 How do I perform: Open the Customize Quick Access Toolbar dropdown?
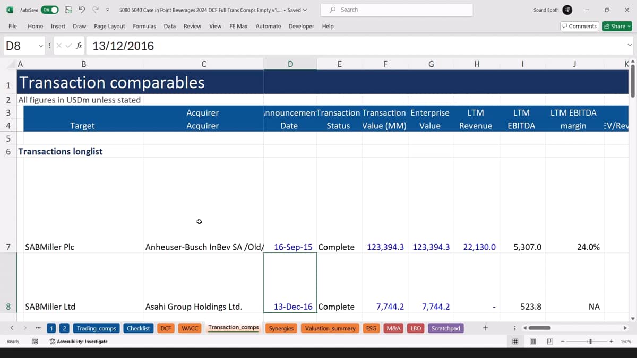click(x=108, y=10)
